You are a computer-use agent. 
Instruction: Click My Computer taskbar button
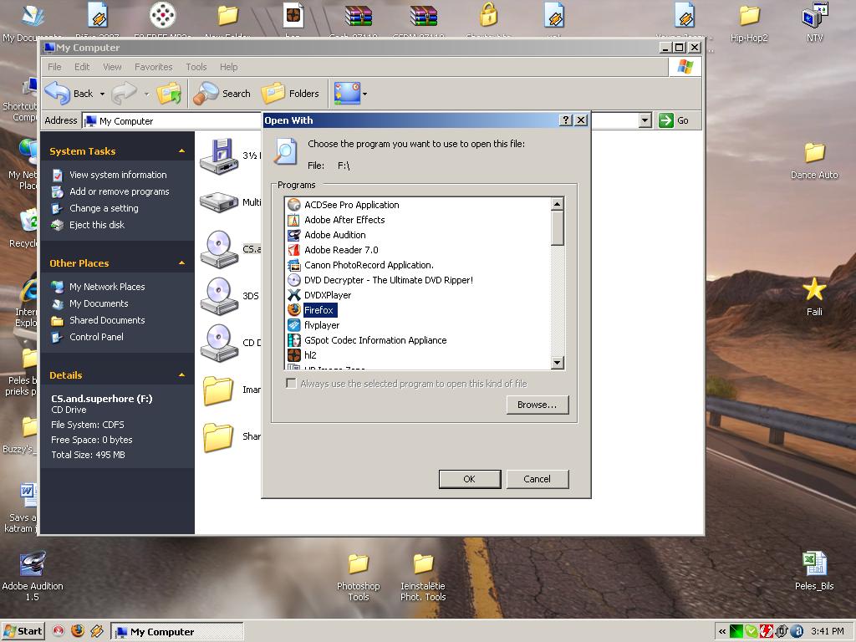177,632
